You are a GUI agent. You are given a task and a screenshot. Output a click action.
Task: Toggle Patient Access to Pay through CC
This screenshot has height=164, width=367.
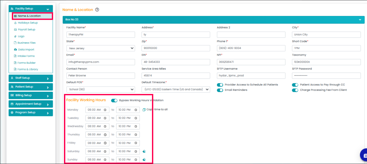[295, 85]
